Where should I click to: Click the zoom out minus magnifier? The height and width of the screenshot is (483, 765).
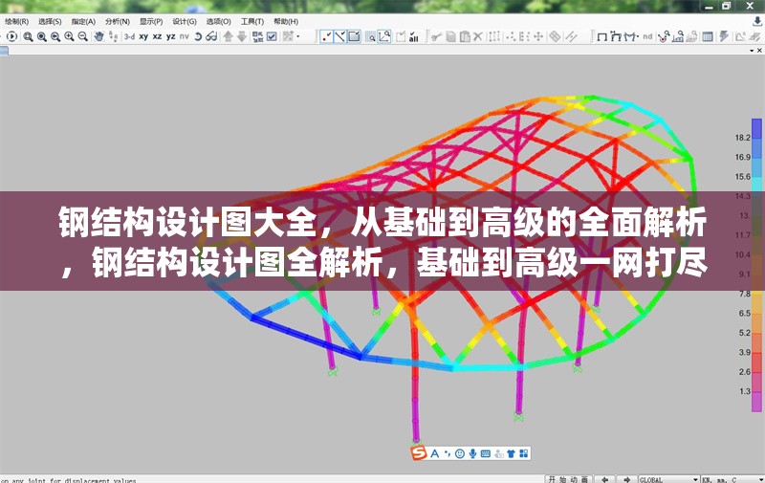[x=83, y=36]
